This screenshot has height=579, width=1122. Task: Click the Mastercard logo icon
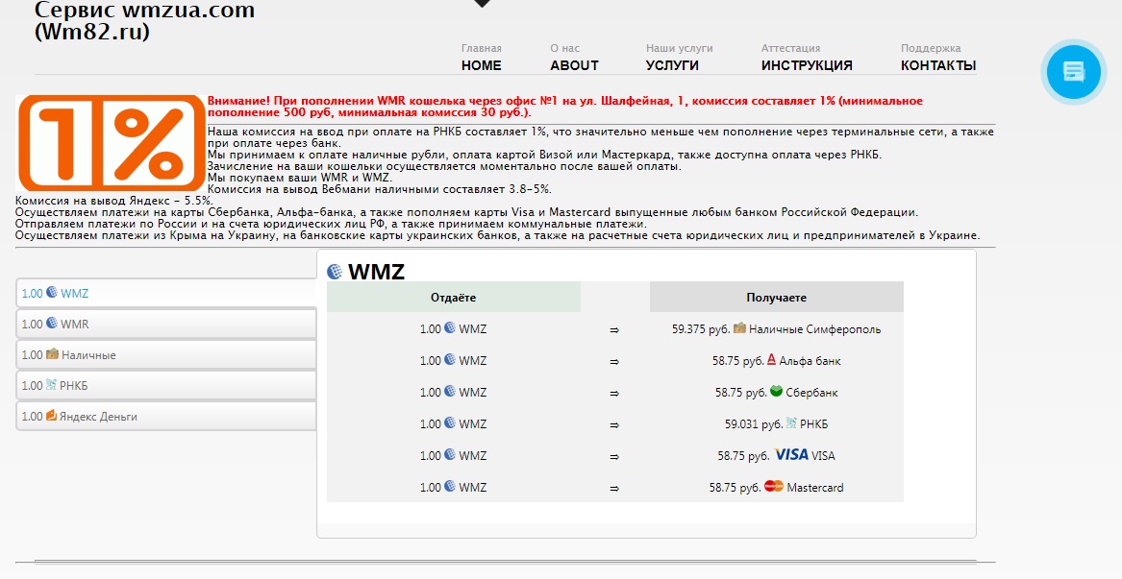774,487
